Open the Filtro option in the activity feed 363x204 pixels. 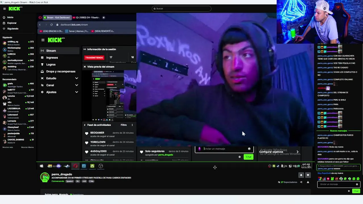pos(124,125)
